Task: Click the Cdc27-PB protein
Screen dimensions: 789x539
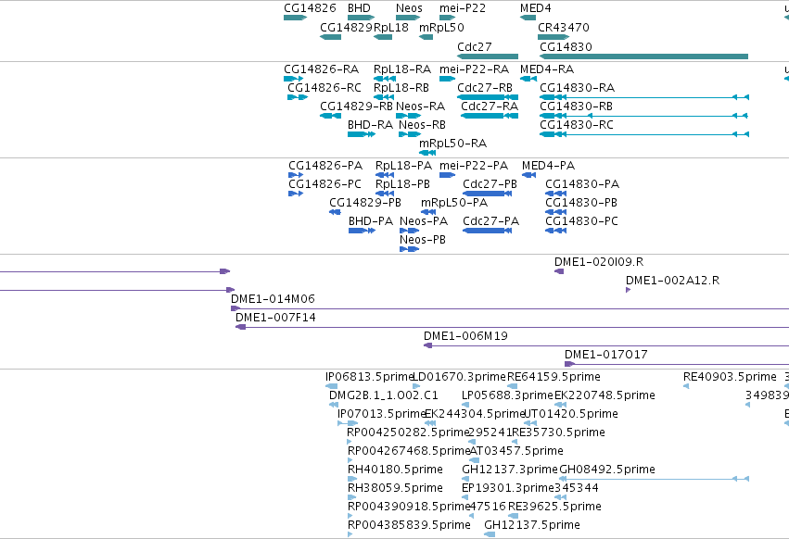Action: [487, 194]
